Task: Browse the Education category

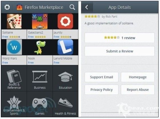Action: click(x=65, y=78)
